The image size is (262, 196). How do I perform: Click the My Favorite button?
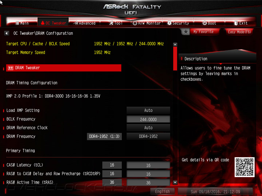pos(203,32)
